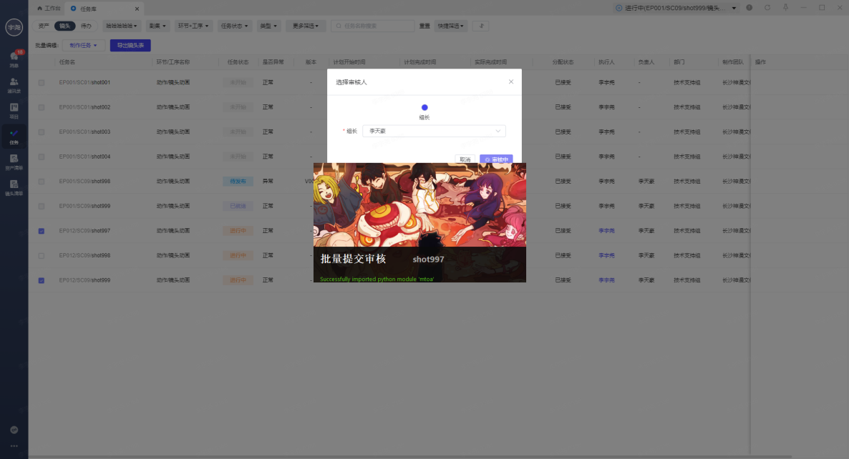Close the 选择审核人 dialog with X

pyautogui.click(x=511, y=82)
